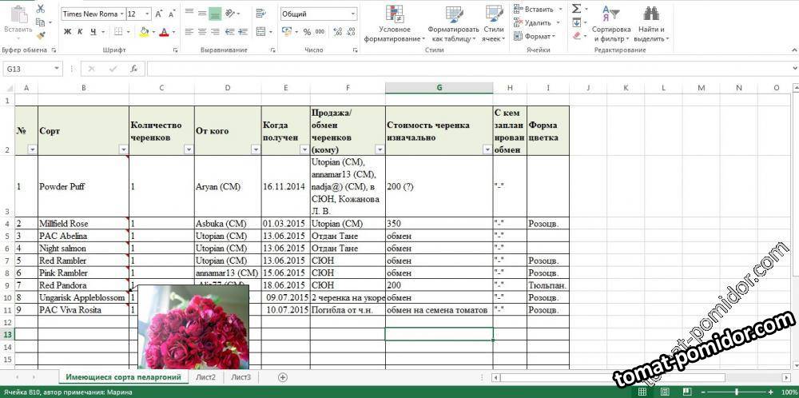Add a new sheet with plus icon

pos(283,377)
